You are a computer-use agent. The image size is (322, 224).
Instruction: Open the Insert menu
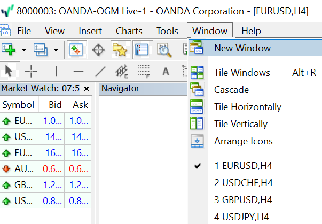click(x=90, y=31)
